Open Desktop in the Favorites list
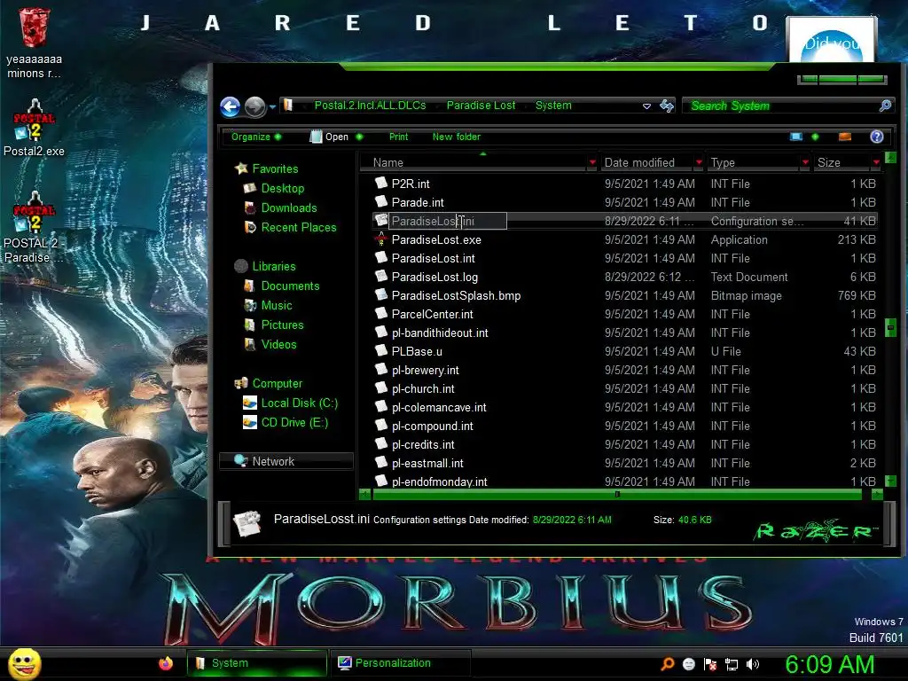This screenshot has width=908, height=681. (283, 188)
